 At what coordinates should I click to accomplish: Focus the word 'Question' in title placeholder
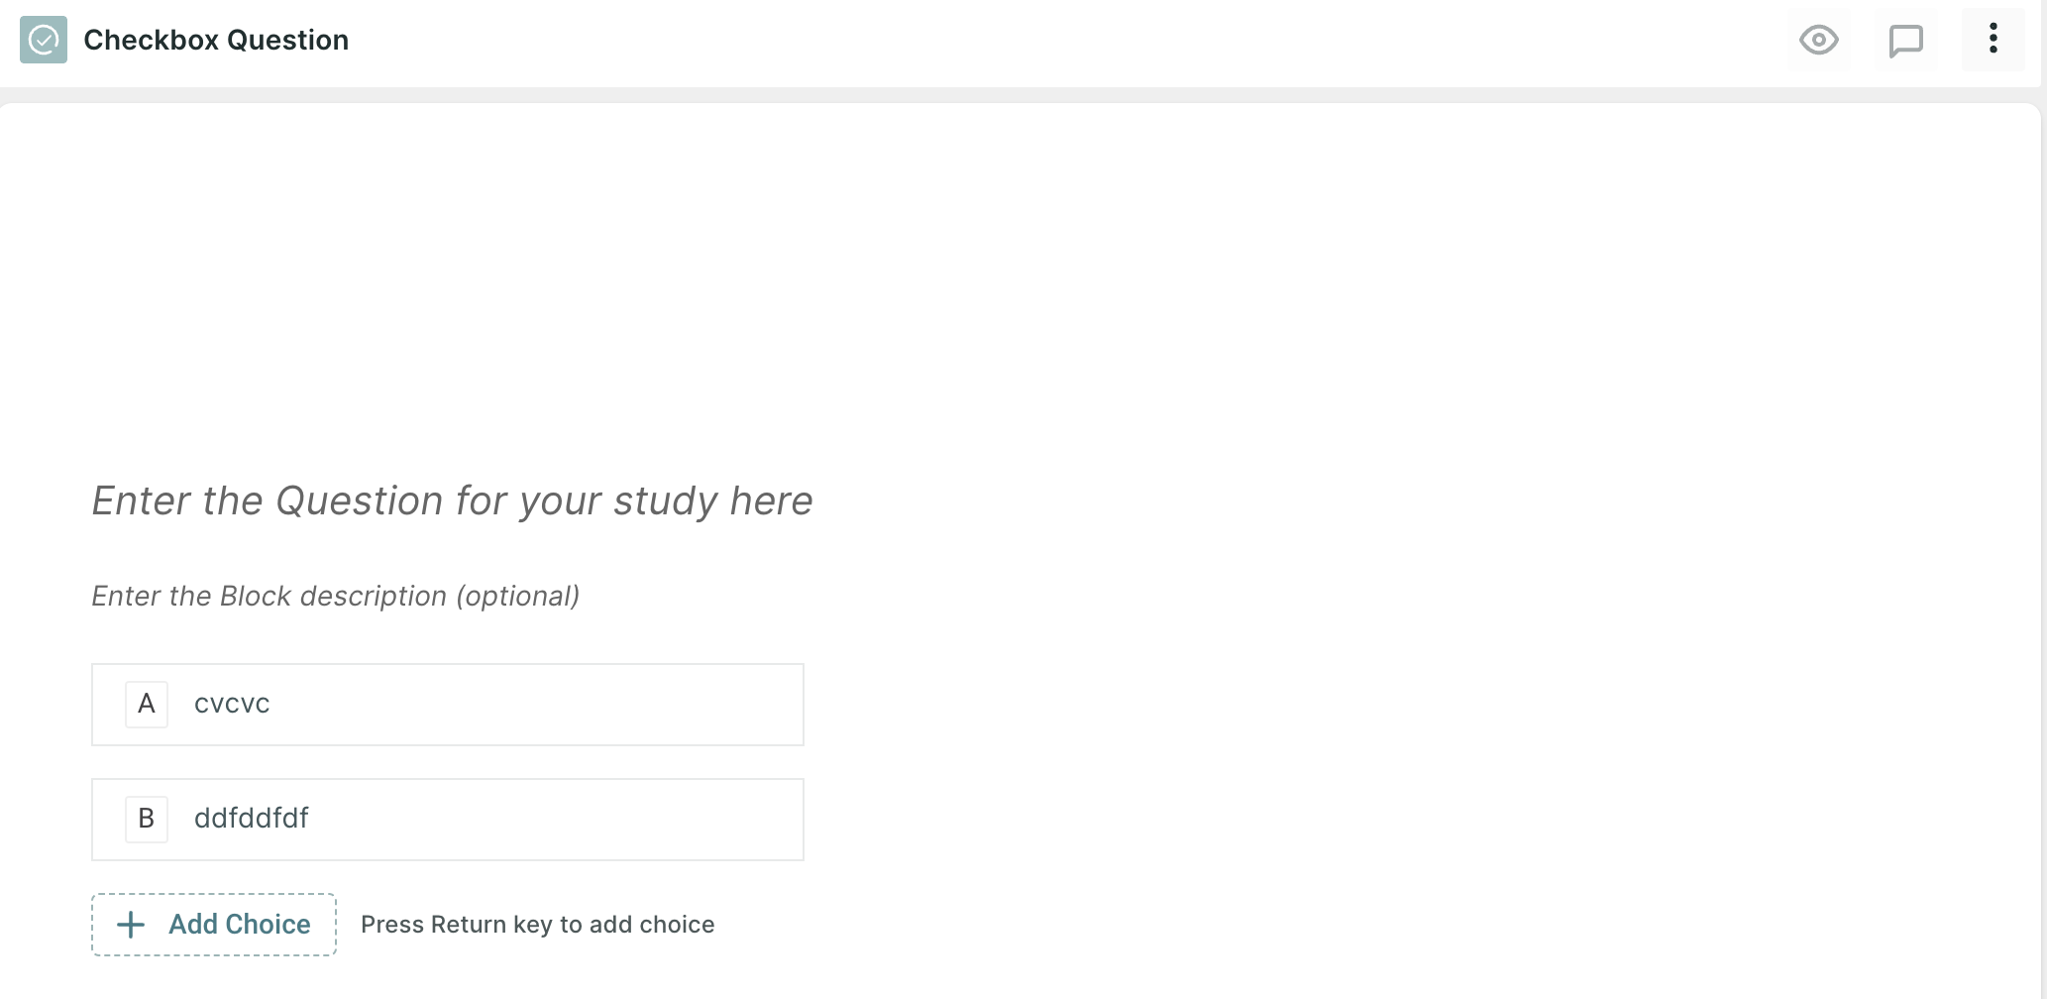(x=360, y=500)
